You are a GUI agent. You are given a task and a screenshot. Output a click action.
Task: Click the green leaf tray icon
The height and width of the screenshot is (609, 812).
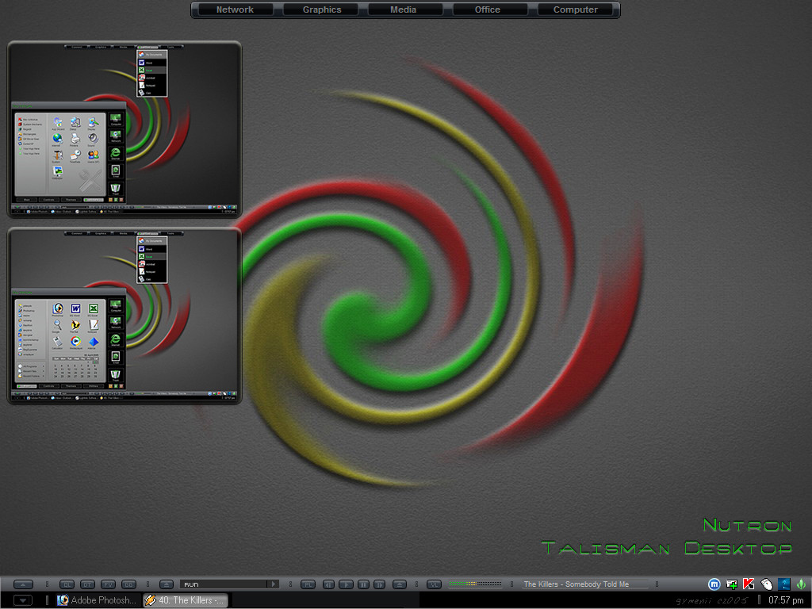pyautogui.click(x=801, y=584)
